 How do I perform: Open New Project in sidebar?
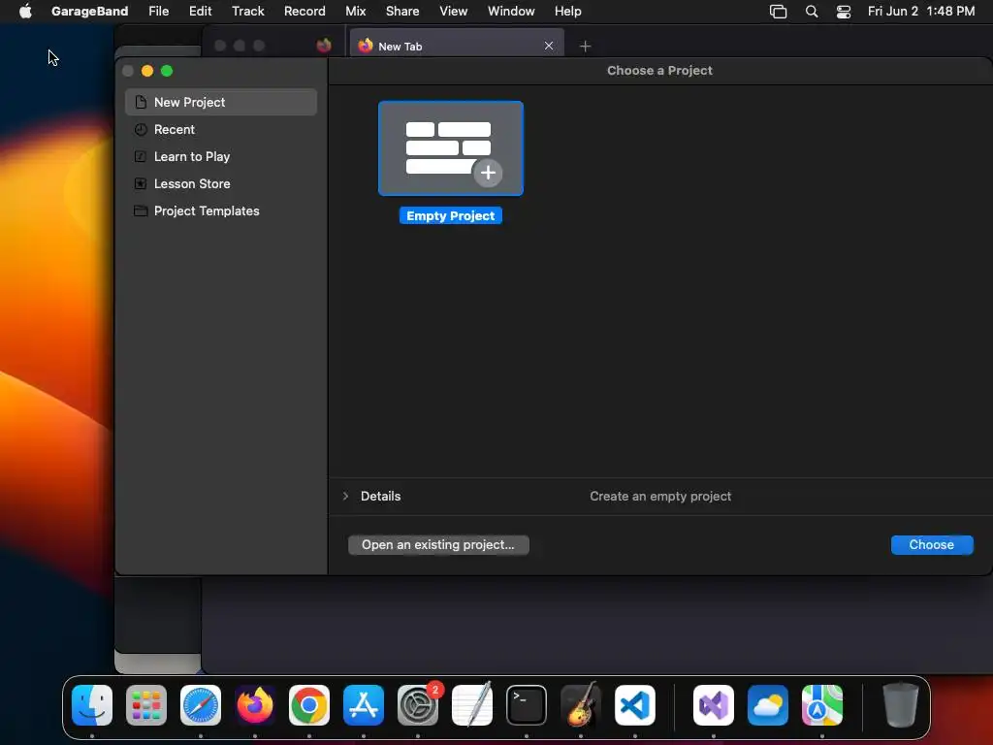221,102
